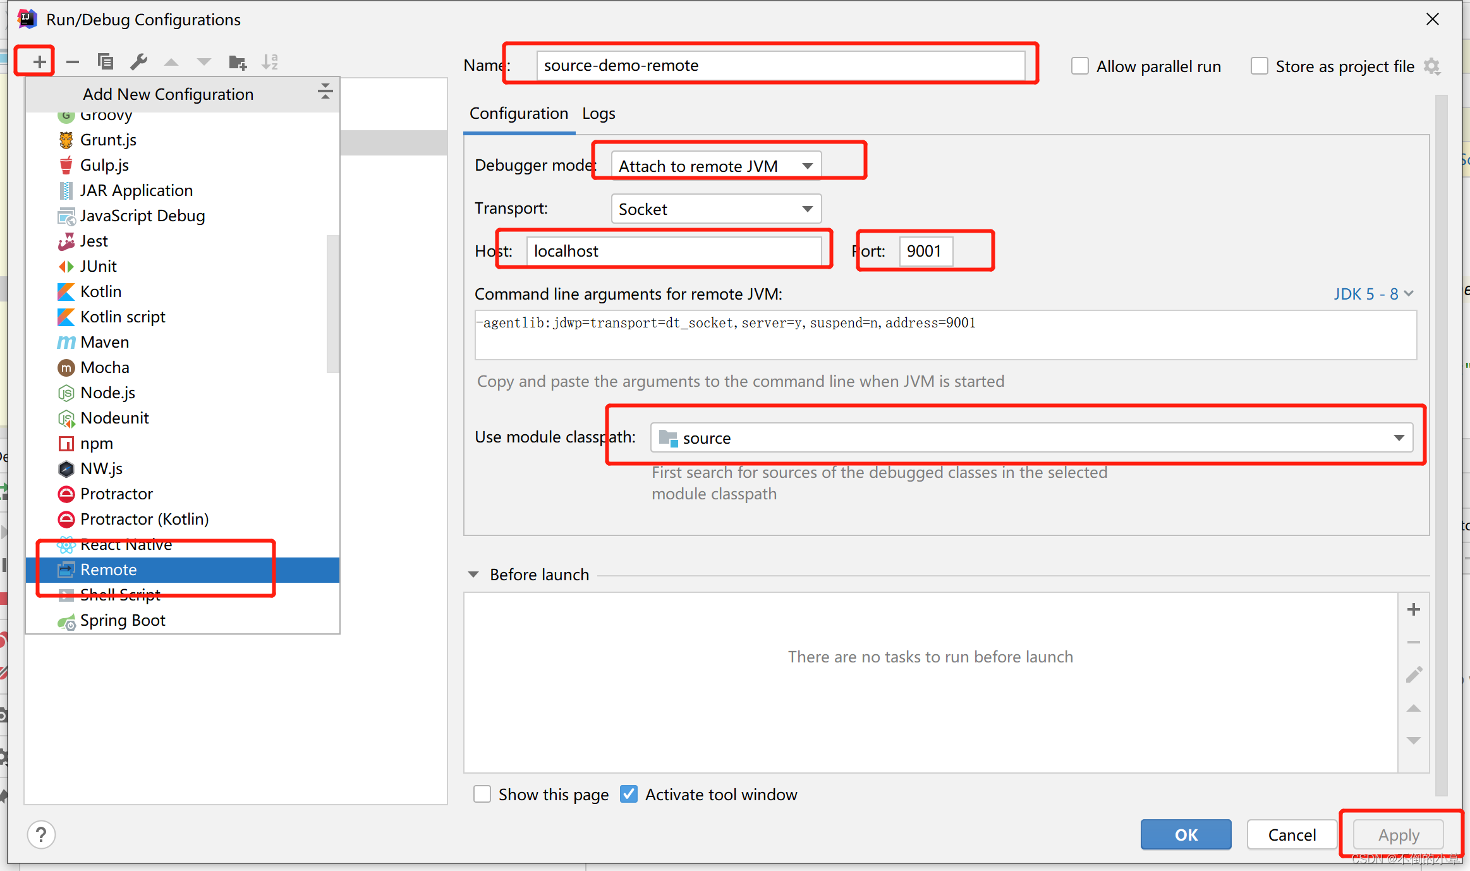1470x871 pixels.
Task: Click the Create New Folder icon
Action: (237, 62)
